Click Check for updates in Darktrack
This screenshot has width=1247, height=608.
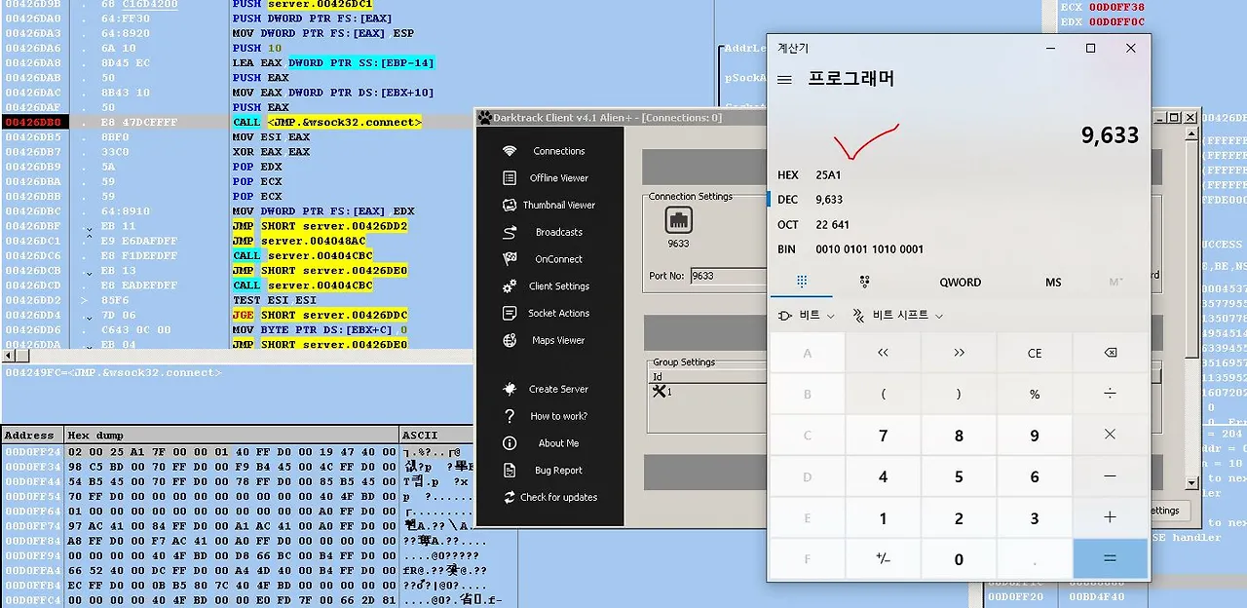click(548, 497)
